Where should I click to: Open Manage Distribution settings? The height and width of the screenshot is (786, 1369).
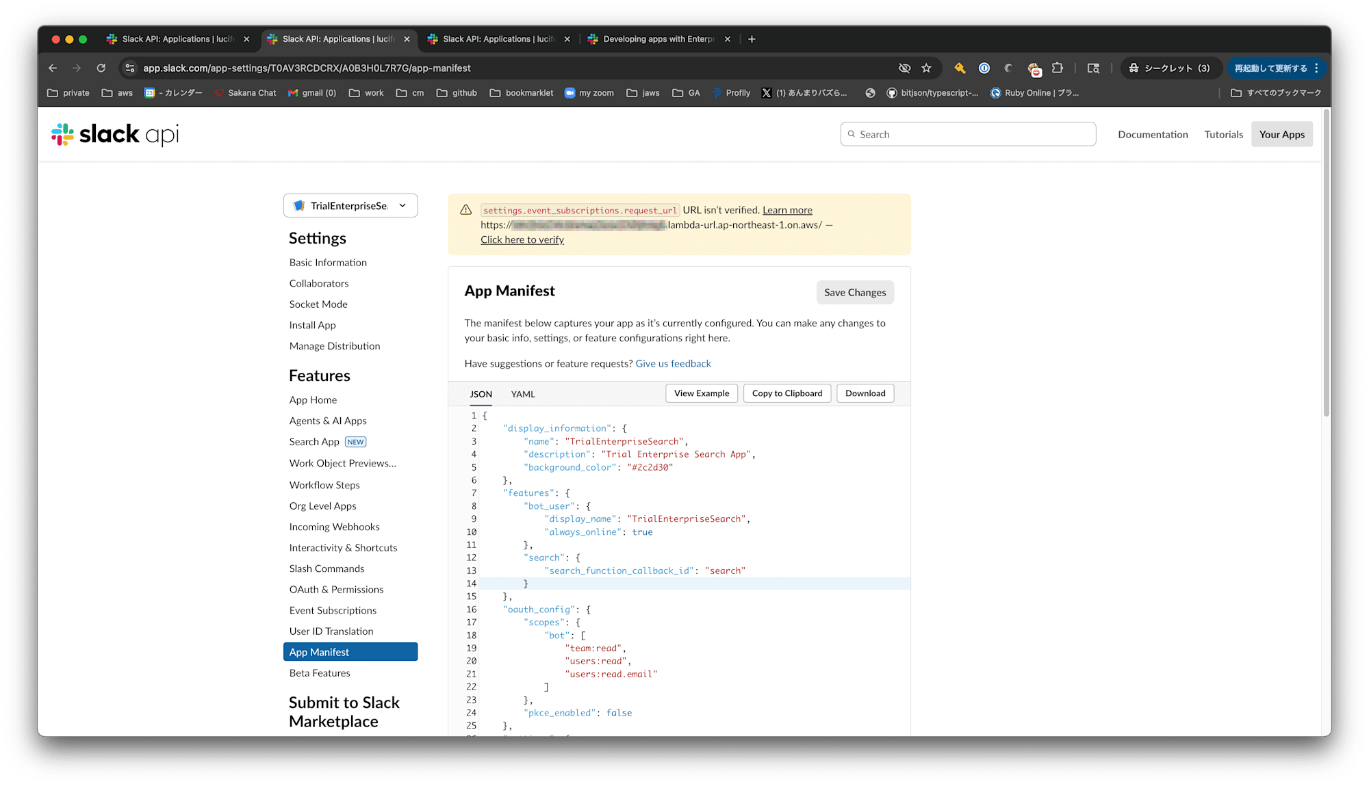[335, 345]
